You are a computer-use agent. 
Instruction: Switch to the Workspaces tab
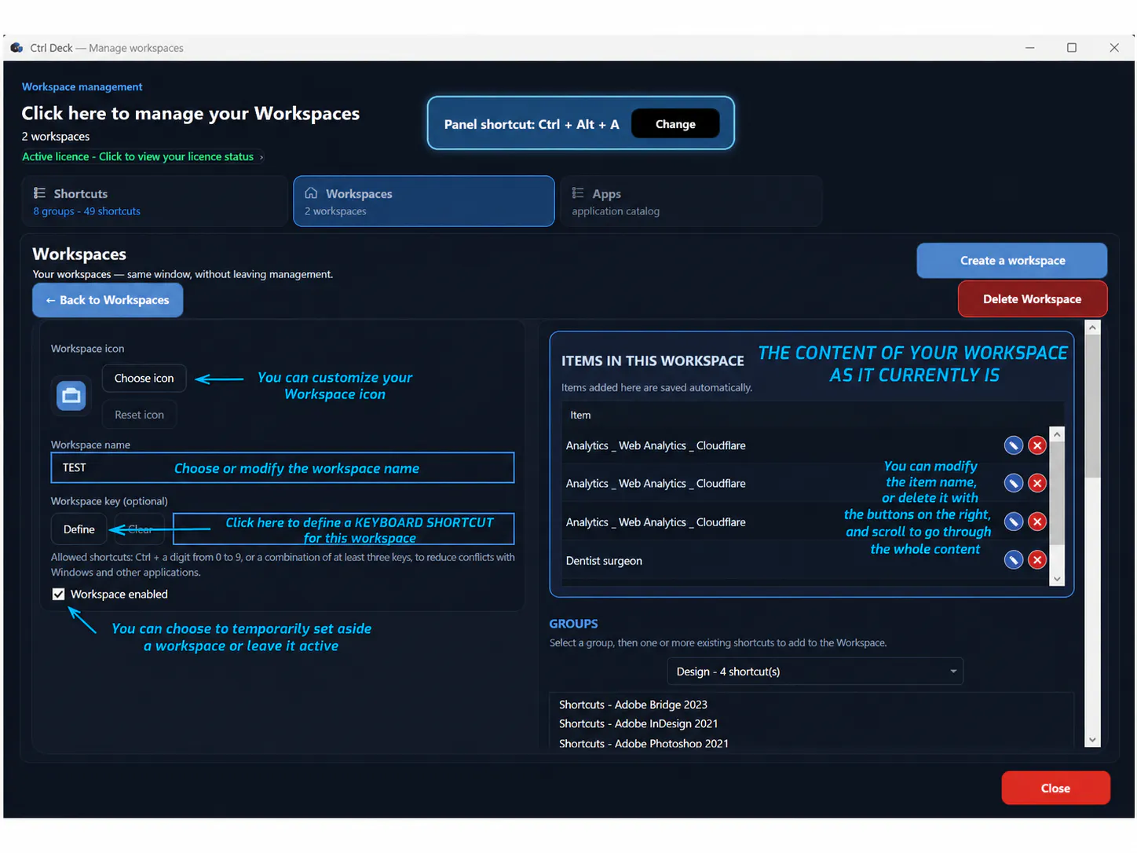(x=424, y=202)
